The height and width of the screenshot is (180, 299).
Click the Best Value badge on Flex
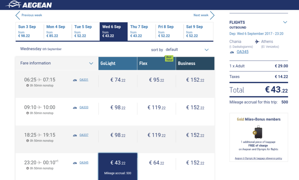pos(169,58)
